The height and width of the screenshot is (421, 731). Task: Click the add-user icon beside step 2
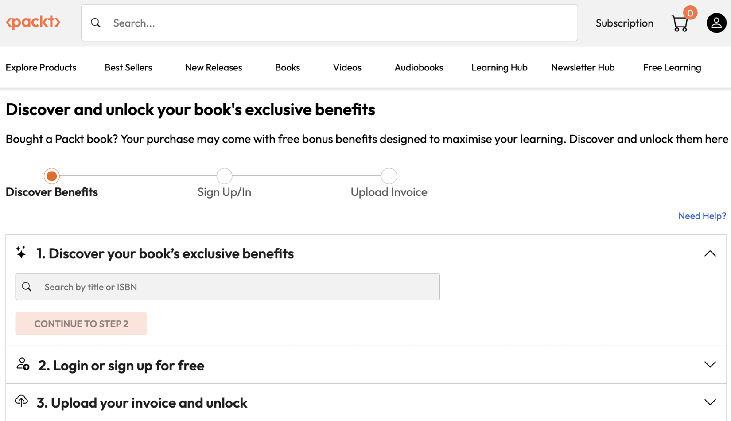21,364
